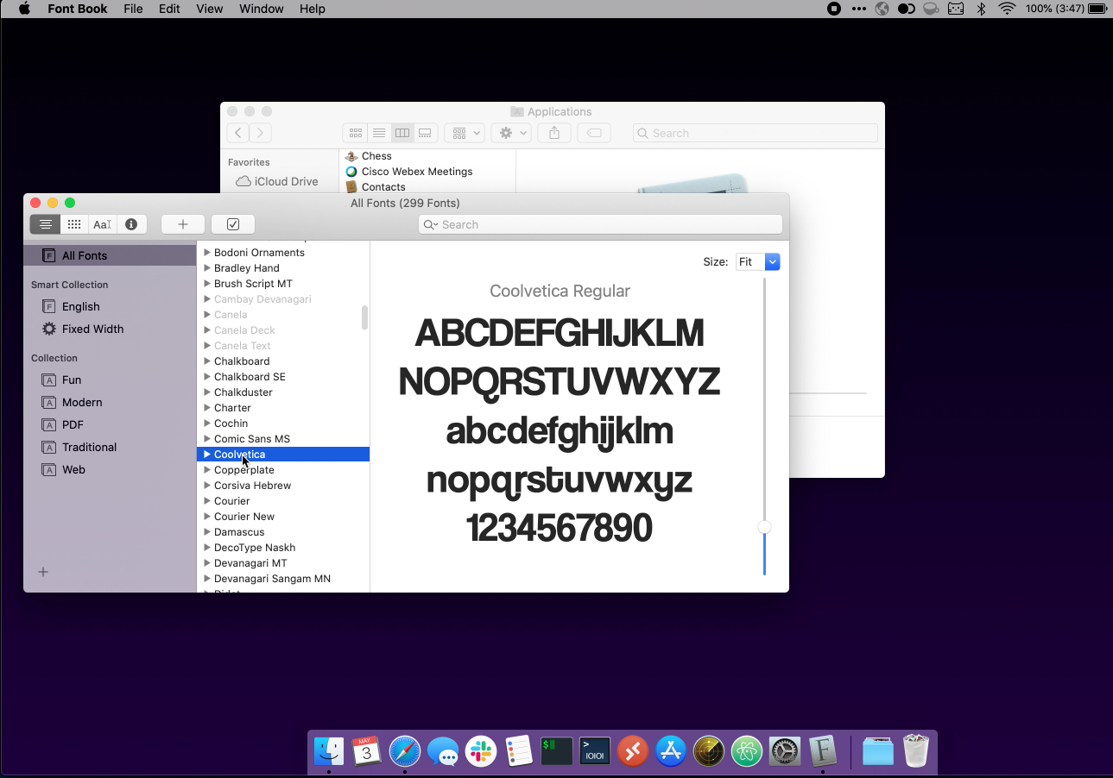Select the Fixed Width smart collection
Image resolution: width=1113 pixels, height=778 pixels.
(x=111, y=329)
